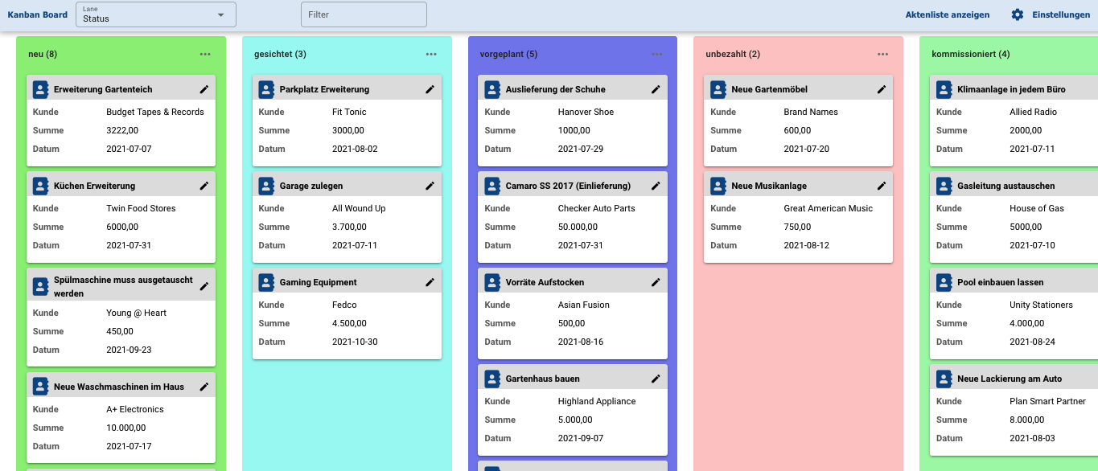
Task: Click contact icon on Gartenhaus bauen card
Action: pos(492,379)
